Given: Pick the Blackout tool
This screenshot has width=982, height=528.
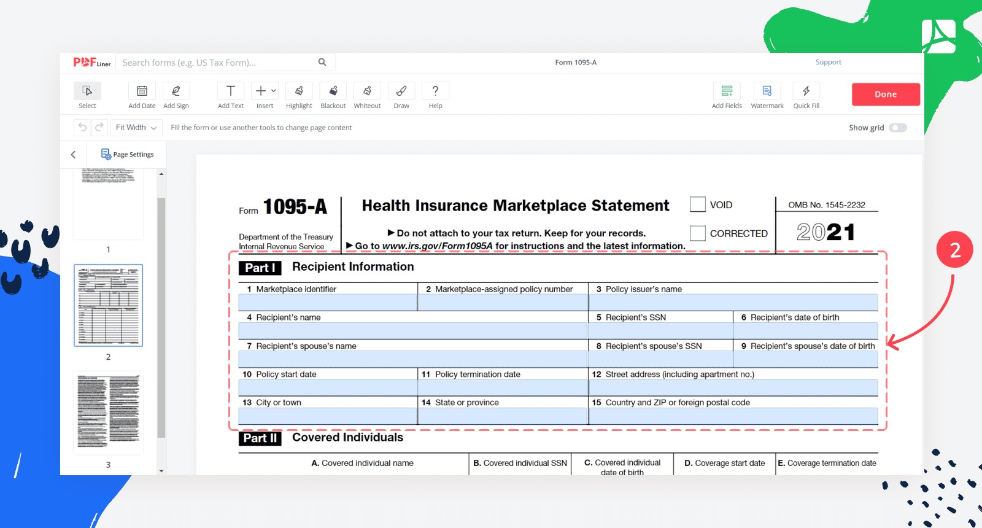Looking at the screenshot, I should click(x=333, y=91).
